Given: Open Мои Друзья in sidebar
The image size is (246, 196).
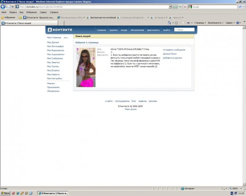Looking at the screenshot, I should pyautogui.click(x=53, y=42).
